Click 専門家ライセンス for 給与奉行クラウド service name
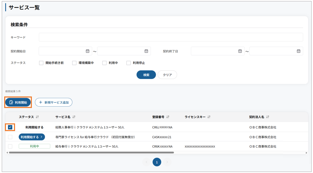 point(95,137)
